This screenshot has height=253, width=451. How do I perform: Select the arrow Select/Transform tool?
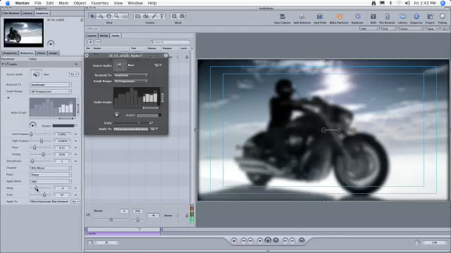92,16
